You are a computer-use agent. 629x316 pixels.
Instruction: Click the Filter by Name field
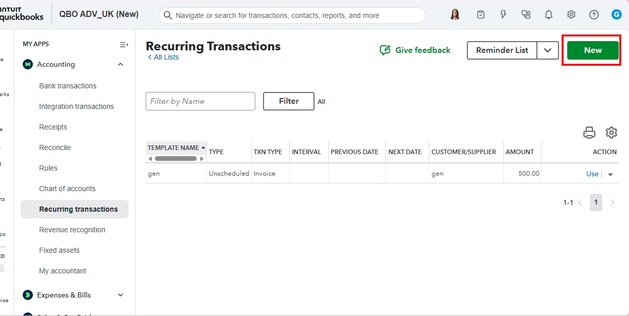tap(200, 101)
